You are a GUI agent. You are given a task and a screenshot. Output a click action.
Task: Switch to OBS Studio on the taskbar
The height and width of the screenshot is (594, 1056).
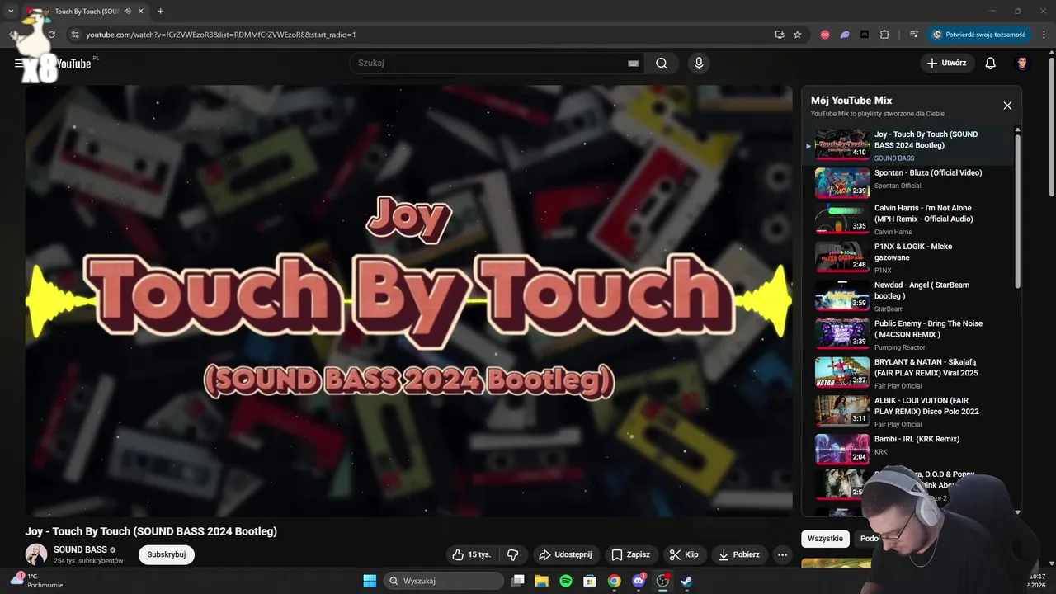[x=662, y=581]
